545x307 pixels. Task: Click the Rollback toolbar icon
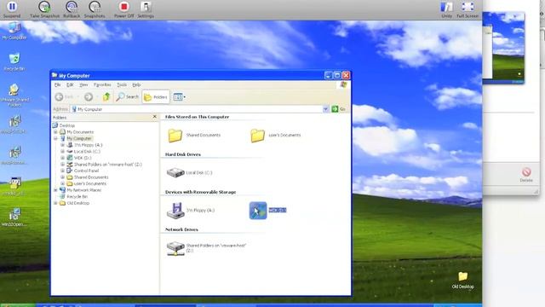point(72,9)
